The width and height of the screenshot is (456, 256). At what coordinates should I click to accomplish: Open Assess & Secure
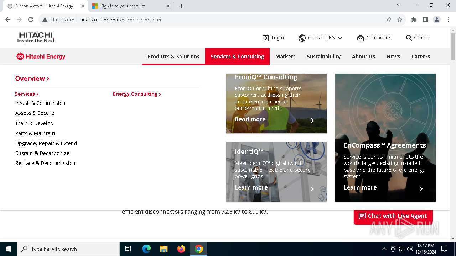coord(35,113)
